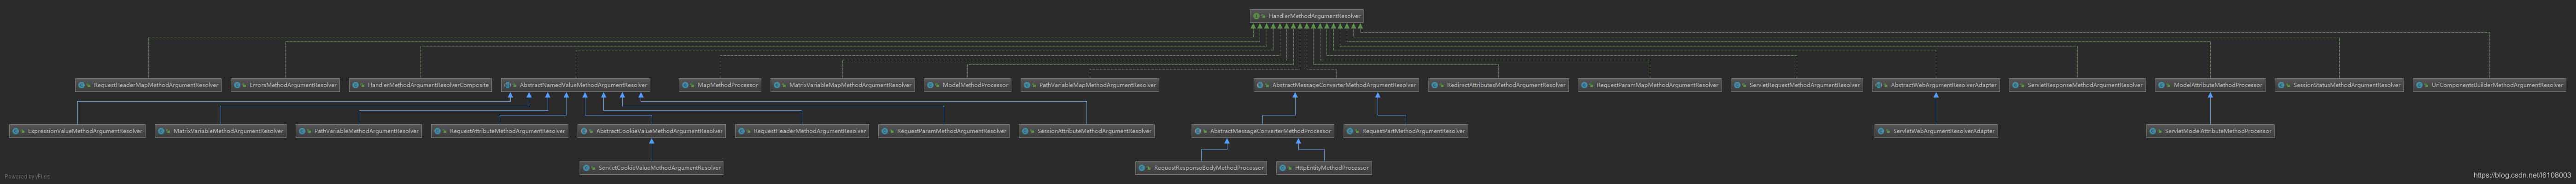The image size is (2576, 184).
Task: Click the class icon on ModelMethodProcessor node
Action: [x=931, y=85]
